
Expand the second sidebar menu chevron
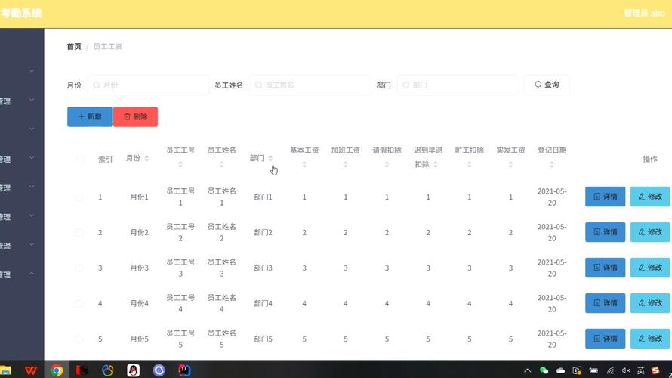(x=32, y=100)
